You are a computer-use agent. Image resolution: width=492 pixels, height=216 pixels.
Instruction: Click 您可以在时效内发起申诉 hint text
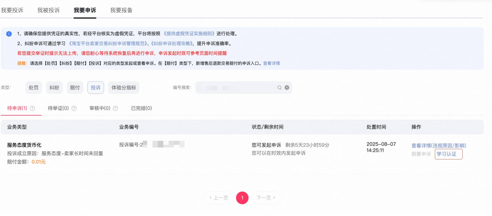(x=279, y=153)
